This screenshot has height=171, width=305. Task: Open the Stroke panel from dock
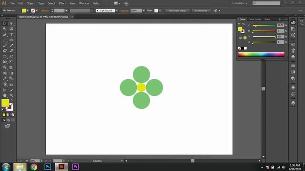pyautogui.click(x=293, y=66)
